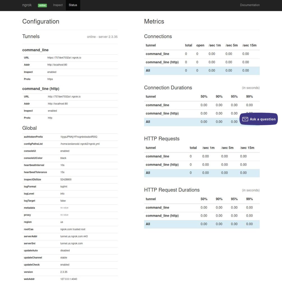
Task: Open the Documentation link
Action: (x=250, y=5)
